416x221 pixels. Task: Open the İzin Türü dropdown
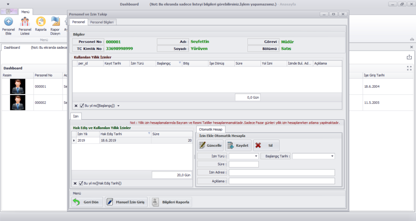point(256,156)
